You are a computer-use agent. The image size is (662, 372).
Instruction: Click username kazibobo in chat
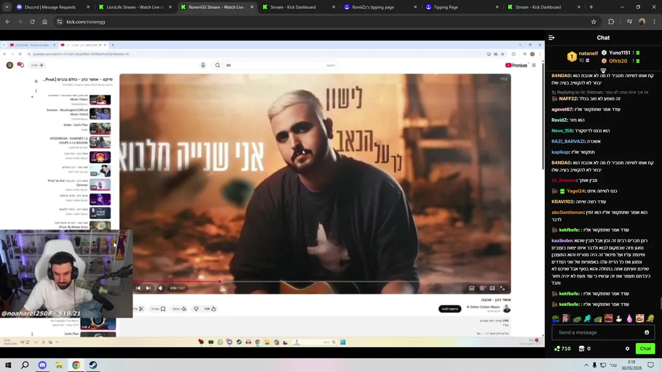pyautogui.click(x=561, y=241)
